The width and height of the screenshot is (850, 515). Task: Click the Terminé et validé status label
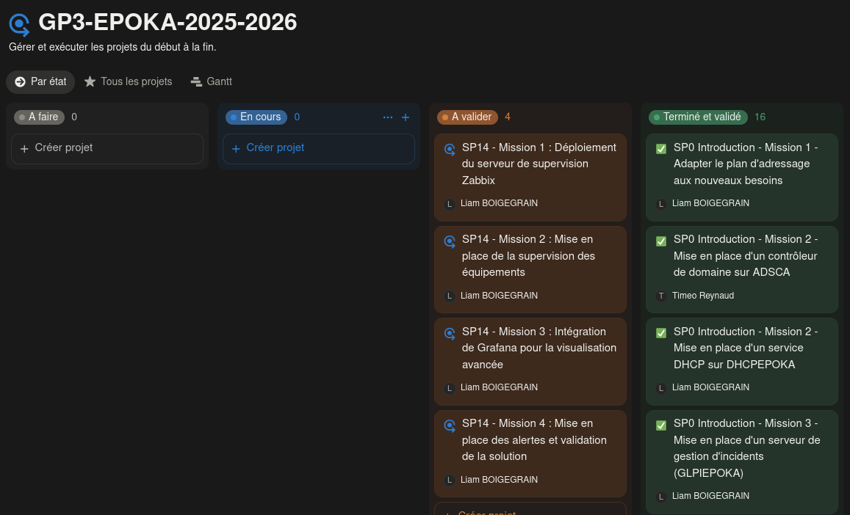[x=698, y=117]
